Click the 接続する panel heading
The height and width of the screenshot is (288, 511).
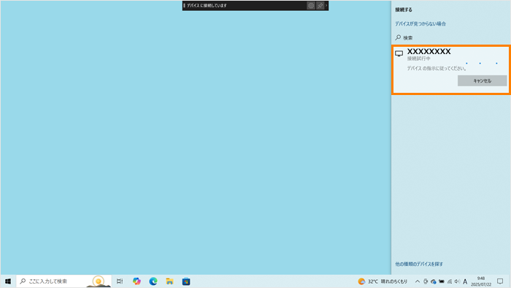(x=404, y=10)
